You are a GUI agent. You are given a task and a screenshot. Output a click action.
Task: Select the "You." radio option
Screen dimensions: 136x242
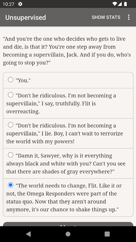click(11, 80)
